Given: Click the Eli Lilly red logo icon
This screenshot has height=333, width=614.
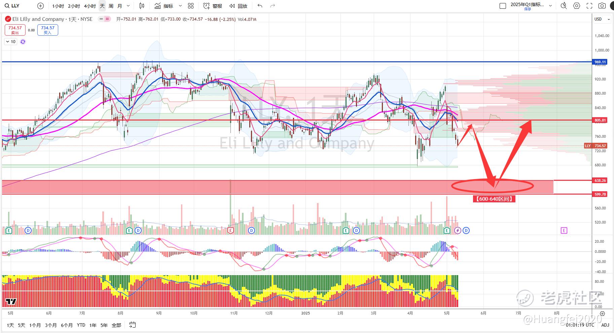Looking at the screenshot, I should click(x=8, y=19).
